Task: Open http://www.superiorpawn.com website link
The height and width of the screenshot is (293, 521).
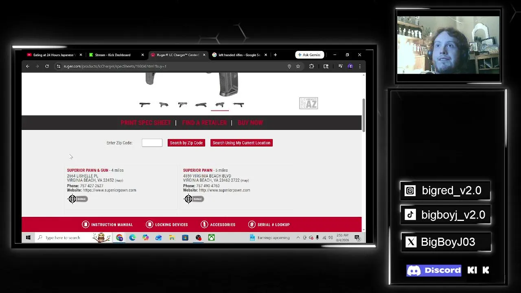Action: (225, 190)
